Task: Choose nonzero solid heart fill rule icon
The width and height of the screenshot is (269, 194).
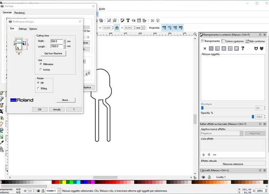Action: pyautogui.click(x=261, y=48)
